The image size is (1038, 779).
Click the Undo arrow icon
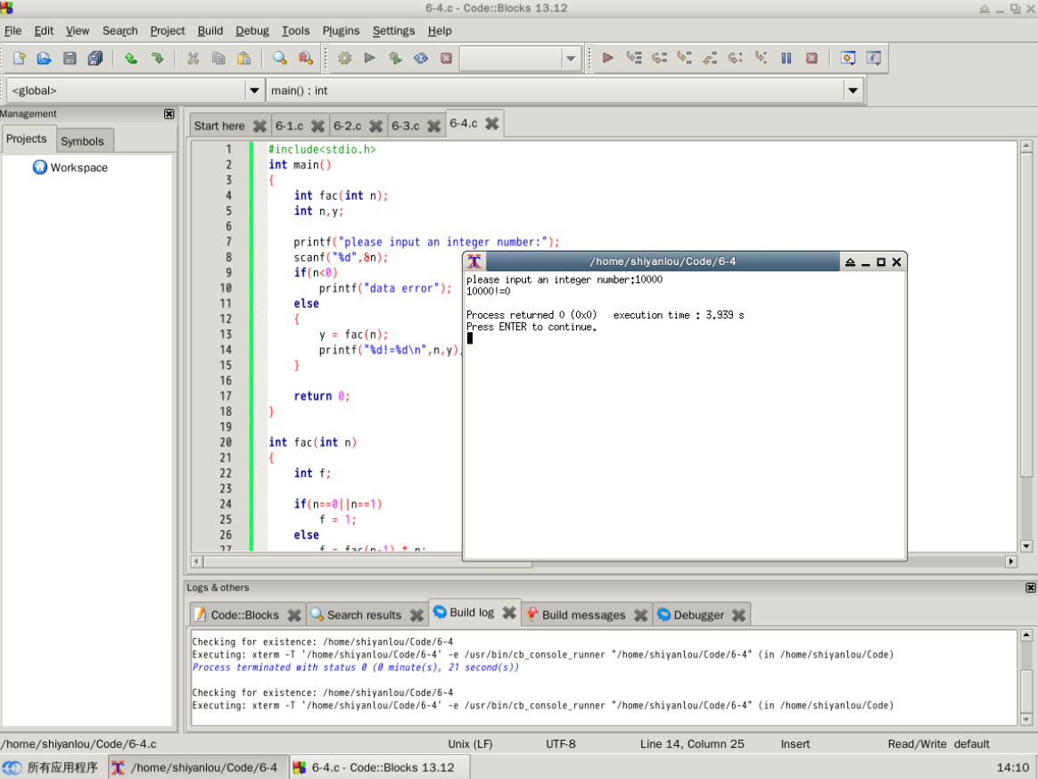tap(131, 59)
